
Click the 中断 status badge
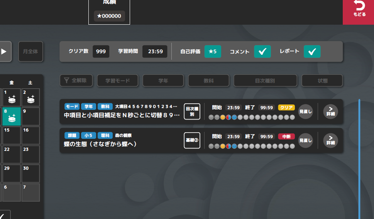coord(286,136)
